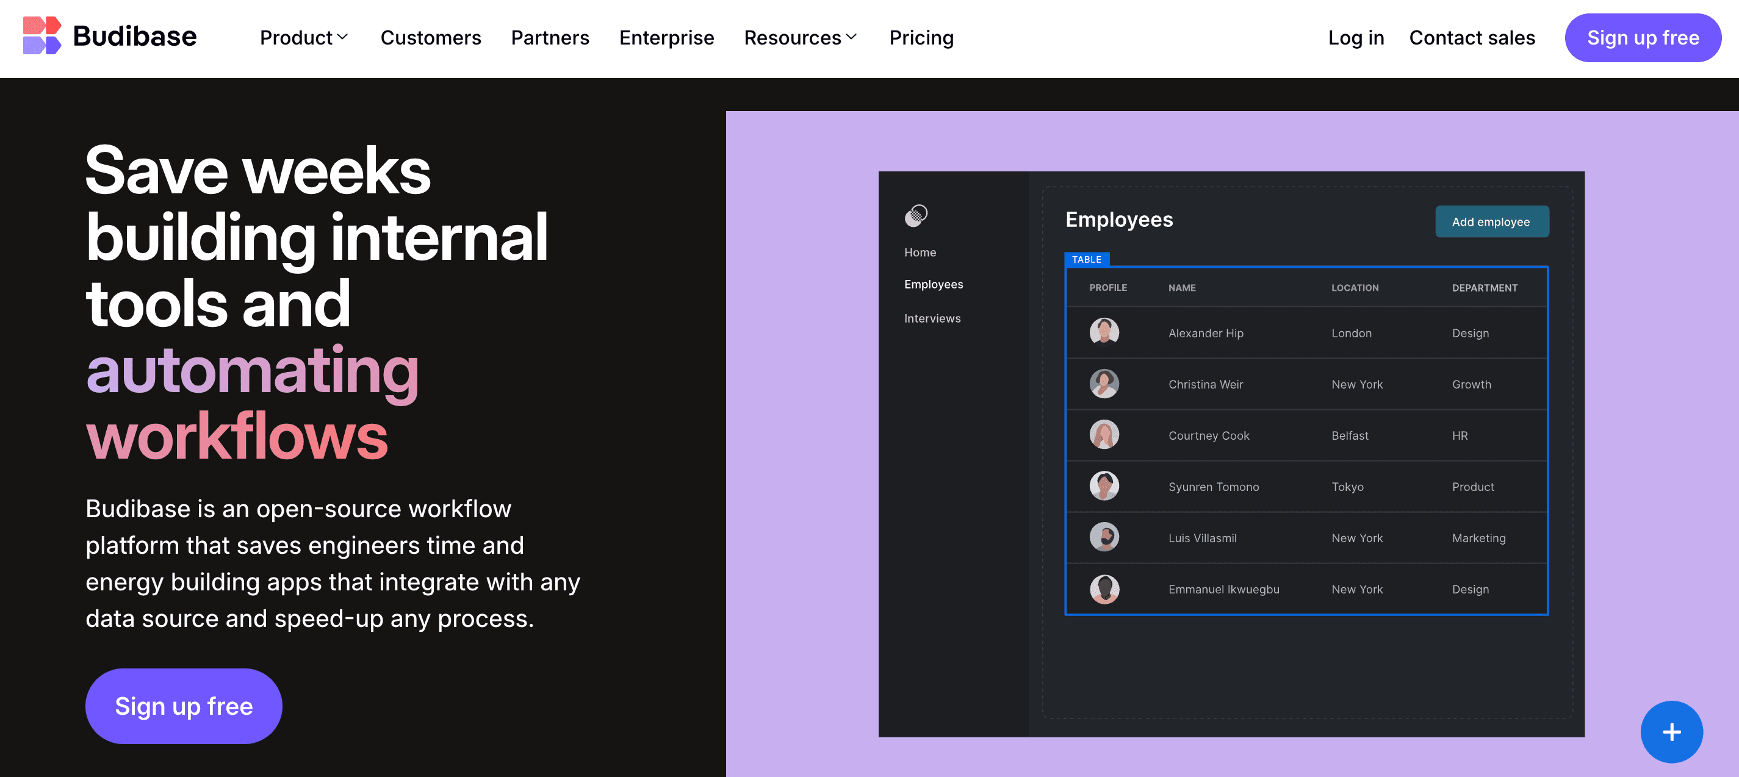Click the blue plus floating button

[x=1671, y=732]
